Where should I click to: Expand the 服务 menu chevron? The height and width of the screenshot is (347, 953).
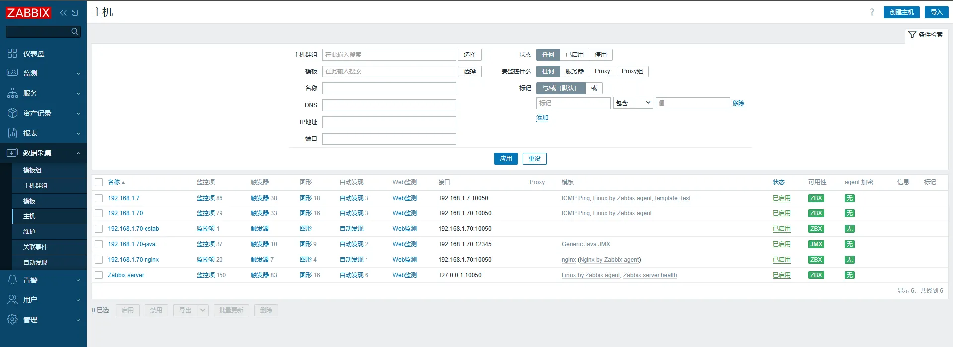(x=78, y=94)
